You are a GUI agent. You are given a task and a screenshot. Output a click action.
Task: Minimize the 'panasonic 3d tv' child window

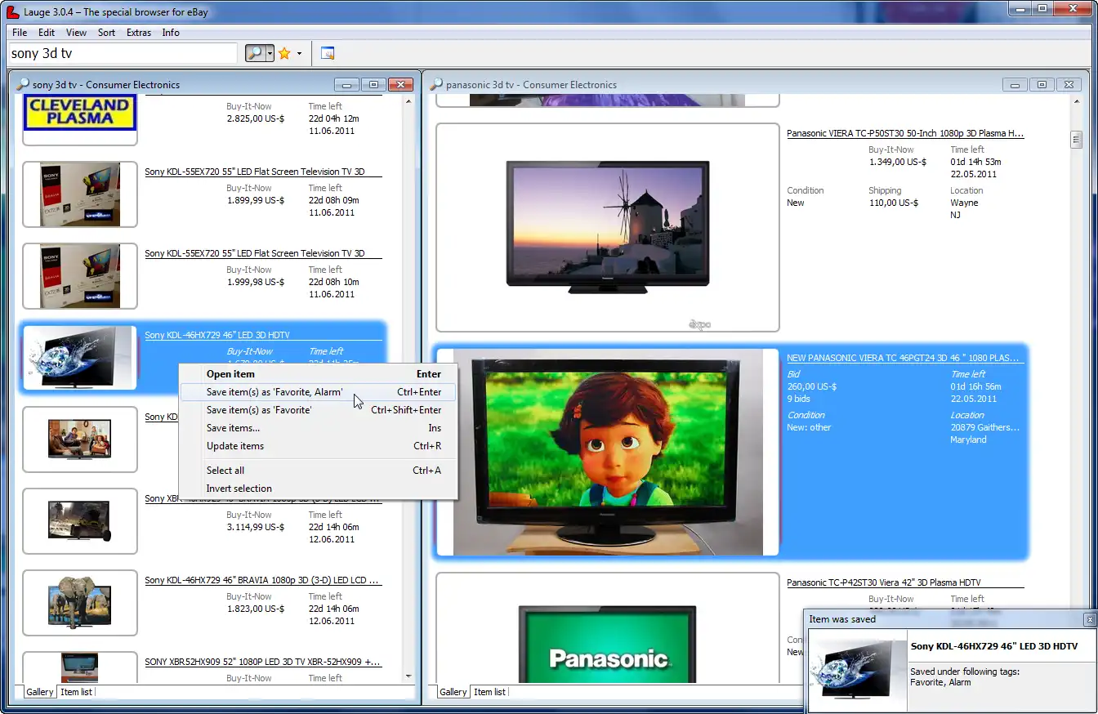tap(1015, 85)
